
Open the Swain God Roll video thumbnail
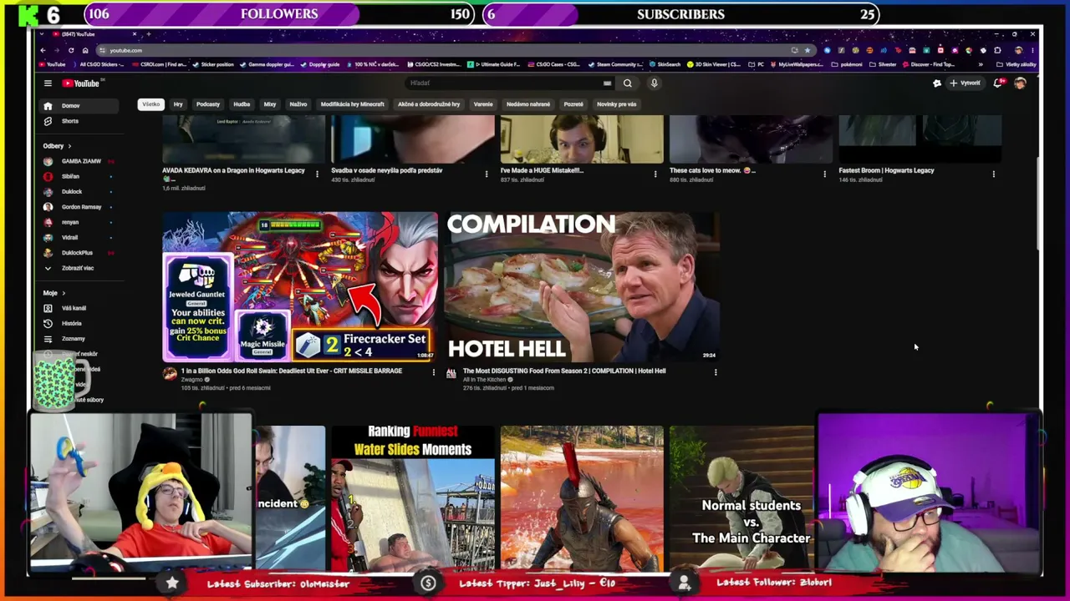(300, 286)
